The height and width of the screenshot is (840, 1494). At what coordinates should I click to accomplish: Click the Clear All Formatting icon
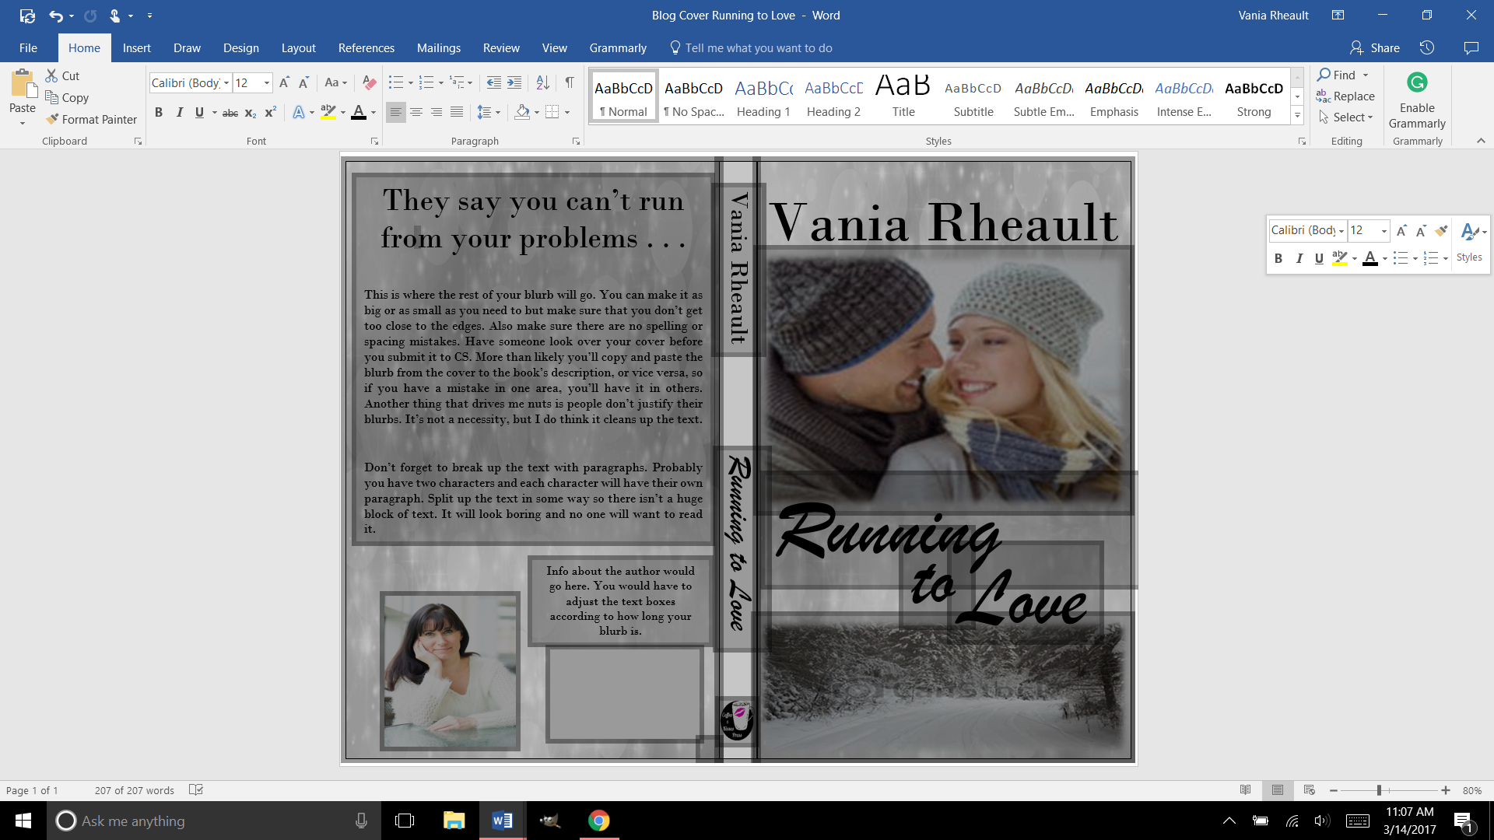pos(370,82)
